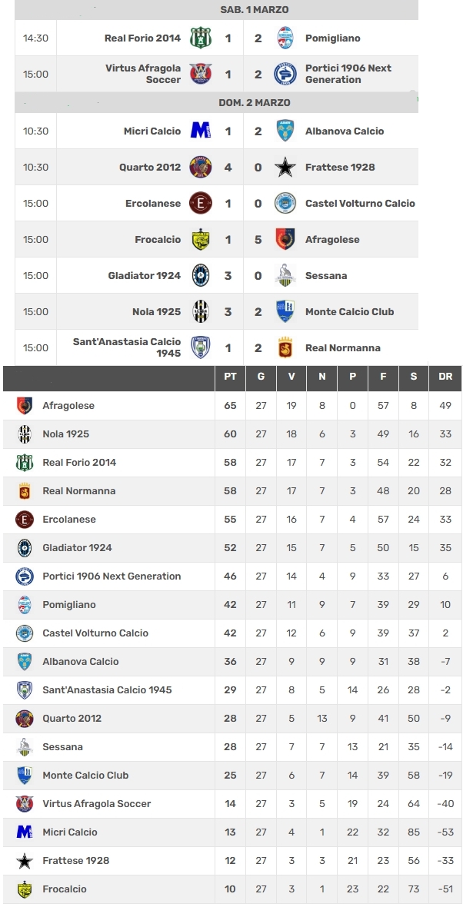The image size is (463, 907).
Task: Click the Afragolese crest in the standings
Action: coord(25,406)
